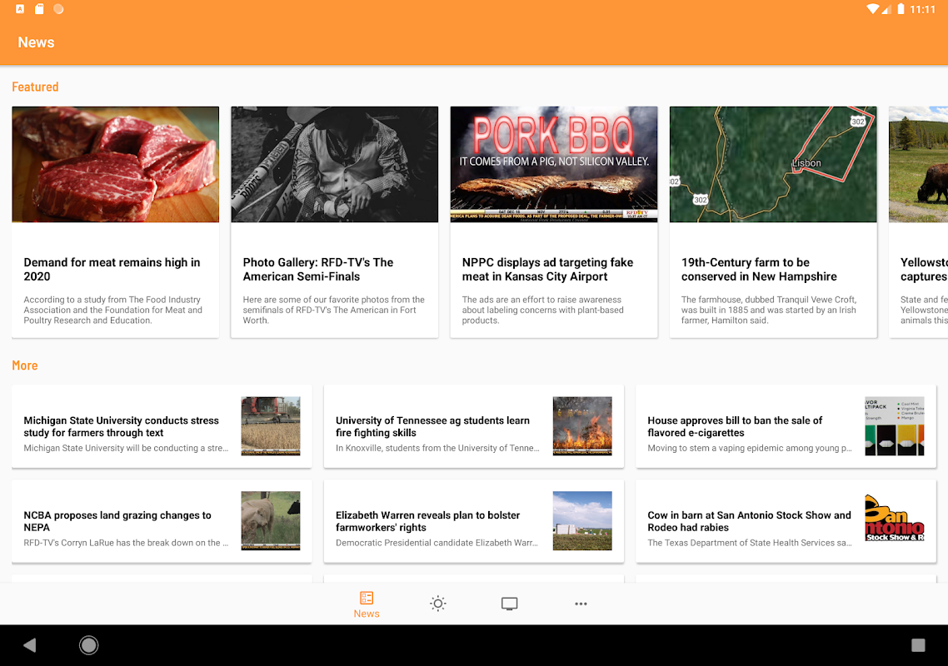948x666 pixels.
Task: Tap the 11:11 clock in status bar
Action: click(x=923, y=10)
